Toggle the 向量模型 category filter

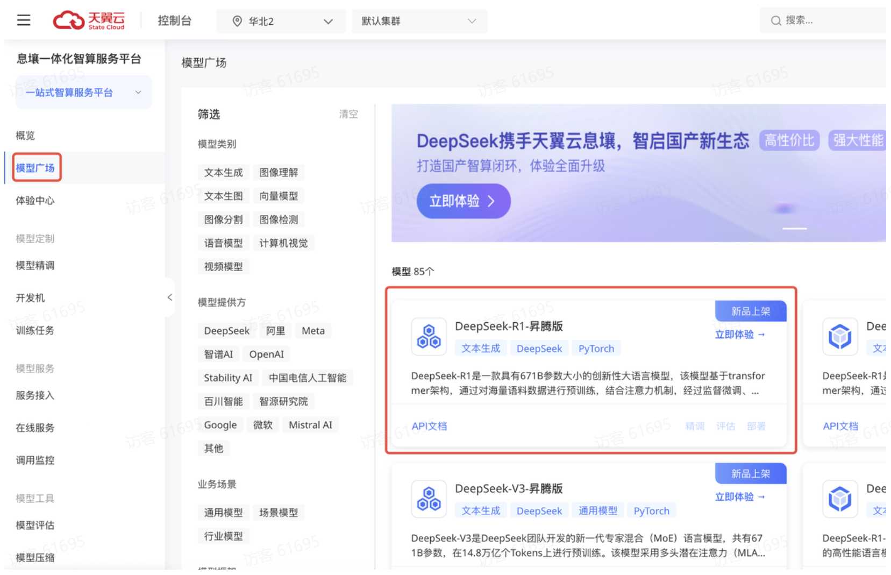[279, 196]
